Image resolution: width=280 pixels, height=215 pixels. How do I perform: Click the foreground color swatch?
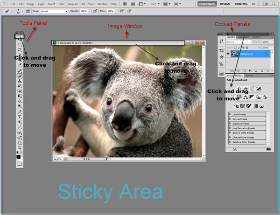point(19,157)
